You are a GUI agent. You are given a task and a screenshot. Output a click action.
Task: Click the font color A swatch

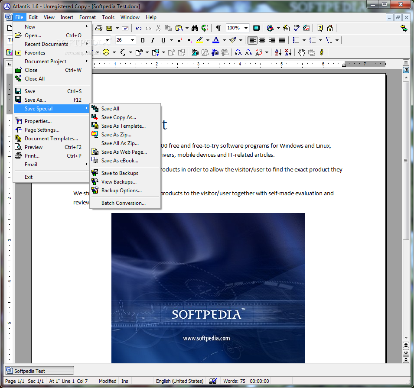(216, 40)
